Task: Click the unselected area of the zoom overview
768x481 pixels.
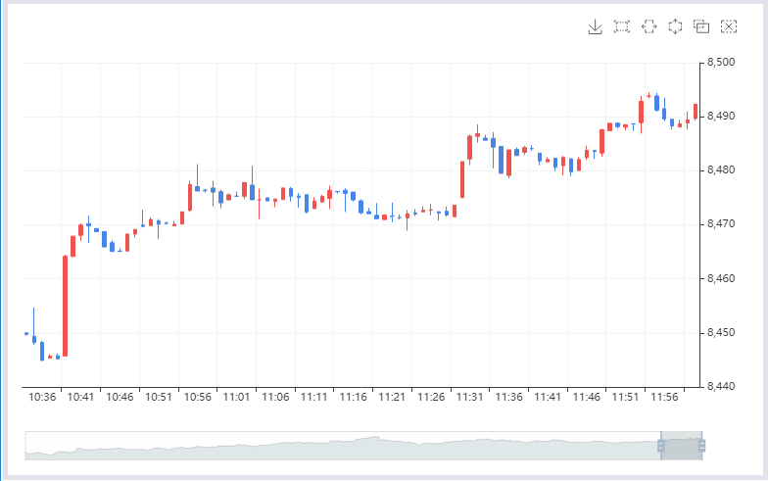Action: click(343, 446)
